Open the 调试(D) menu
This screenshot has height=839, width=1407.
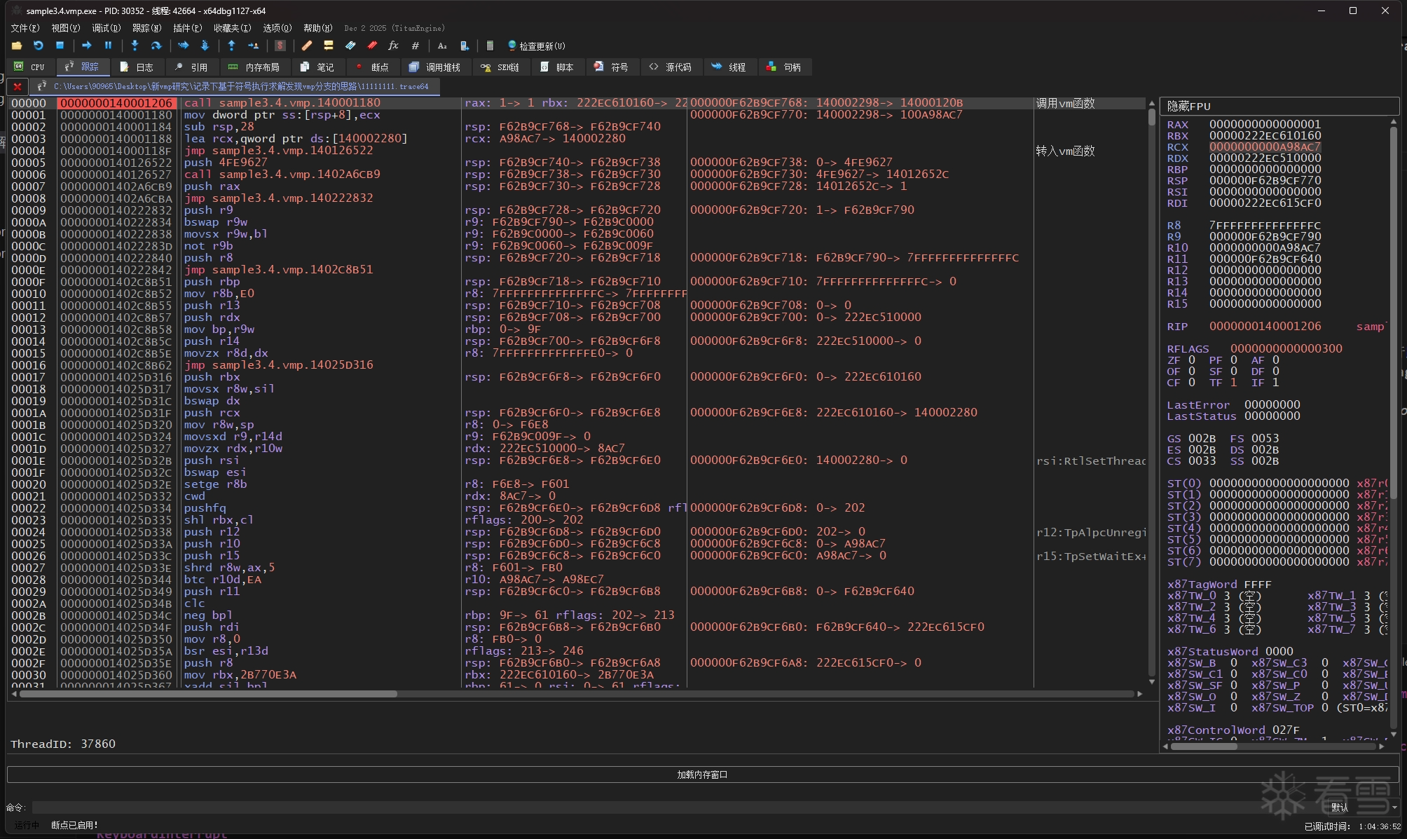click(106, 28)
